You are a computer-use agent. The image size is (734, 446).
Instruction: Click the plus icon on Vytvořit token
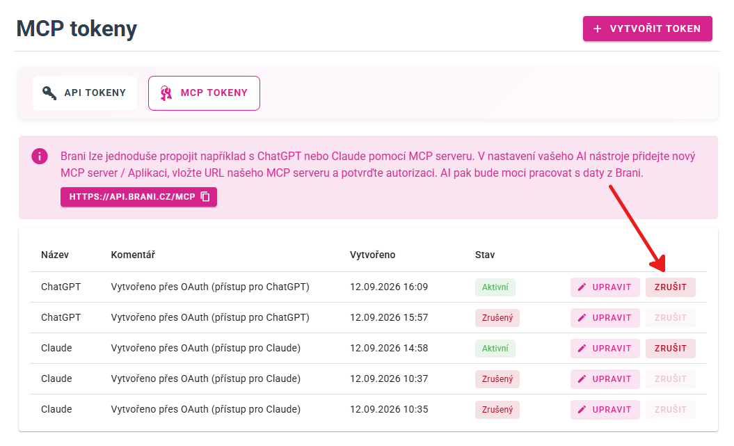click(x=598, y=29)
